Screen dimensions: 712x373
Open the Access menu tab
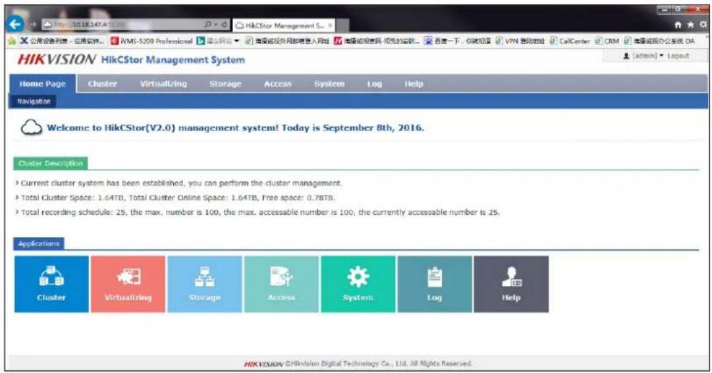tap(278, 84)
